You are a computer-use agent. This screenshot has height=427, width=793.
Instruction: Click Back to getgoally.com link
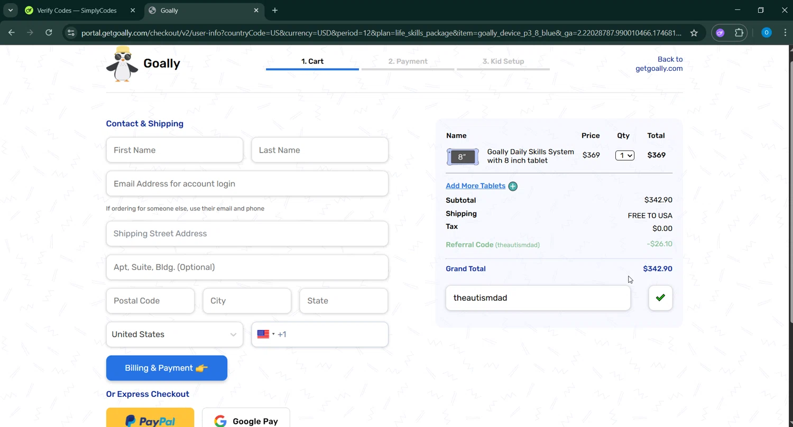(659, 64)
